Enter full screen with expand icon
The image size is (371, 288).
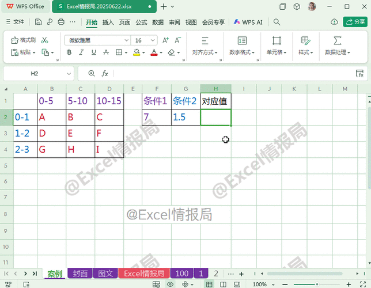[363, 284]
